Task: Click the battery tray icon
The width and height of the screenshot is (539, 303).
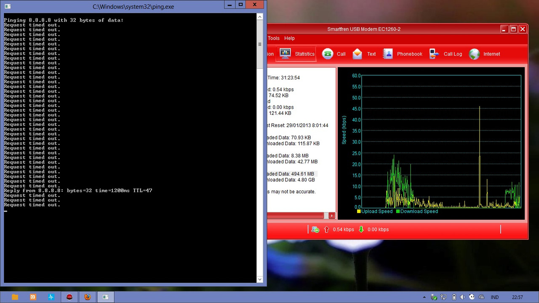Action: (454, 297)
